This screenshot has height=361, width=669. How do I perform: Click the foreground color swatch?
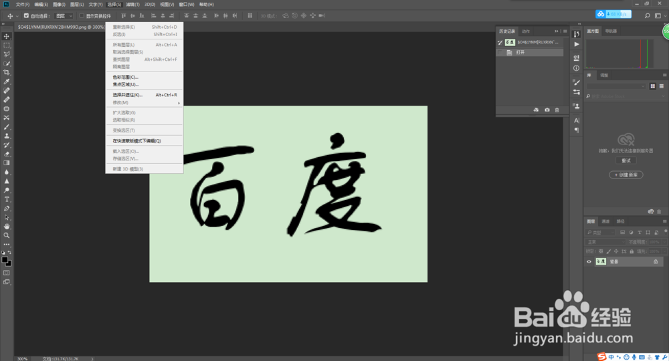[x=5, y=259]
